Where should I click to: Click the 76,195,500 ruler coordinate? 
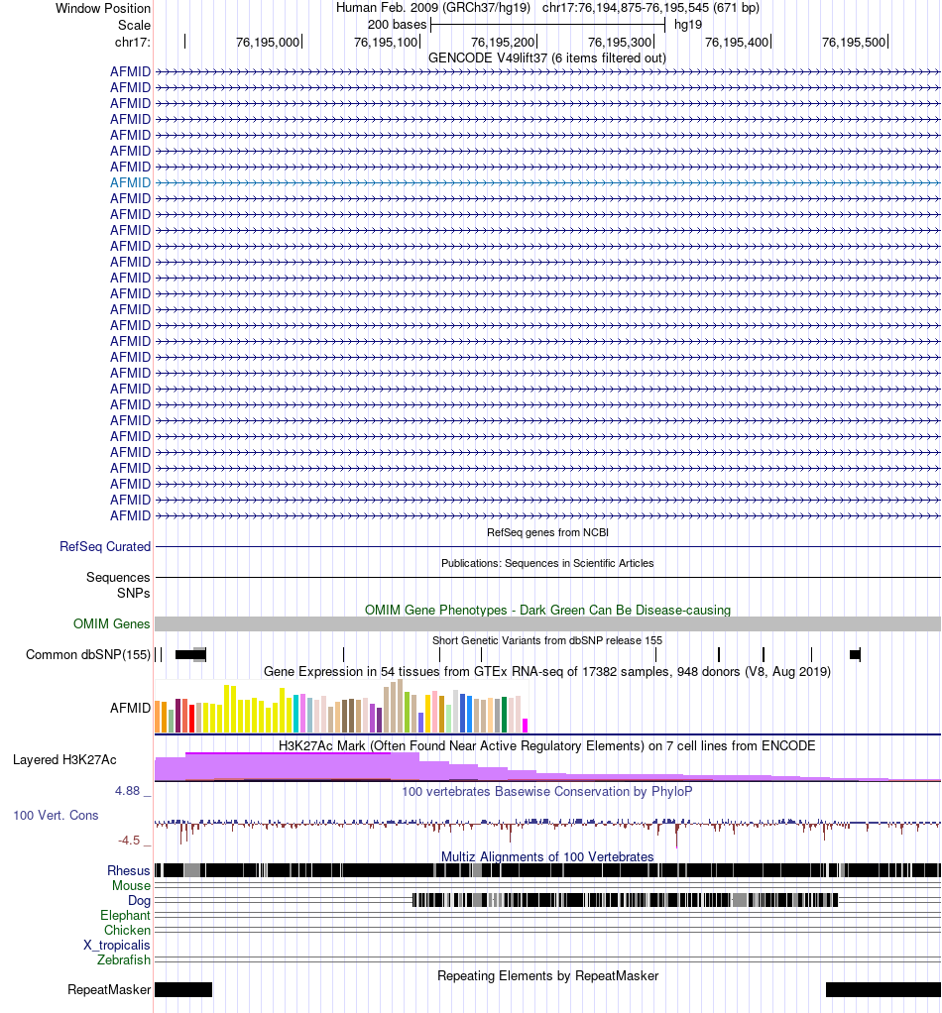pos(854,42)
